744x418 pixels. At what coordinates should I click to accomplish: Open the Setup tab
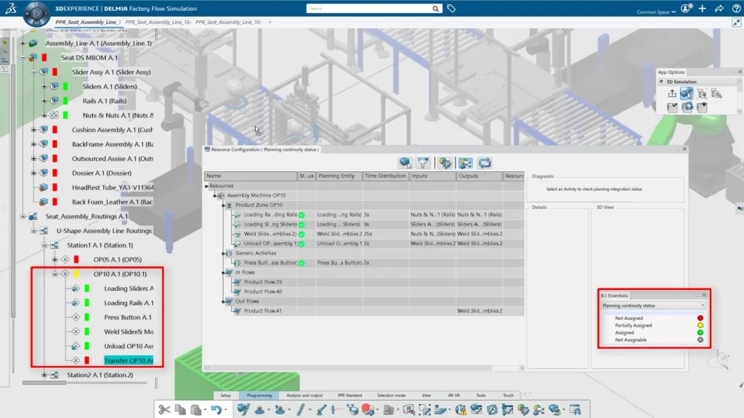click(x=225, y=396)
